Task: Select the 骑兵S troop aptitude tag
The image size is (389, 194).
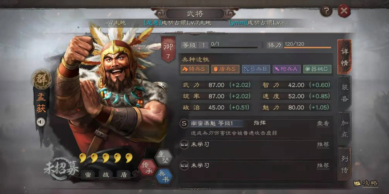Action: pos(194,69)
